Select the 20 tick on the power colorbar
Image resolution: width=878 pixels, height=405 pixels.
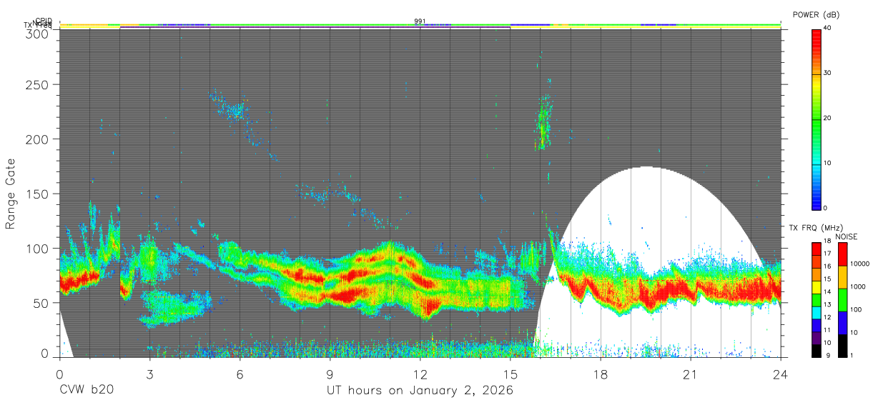coord(828,119)
